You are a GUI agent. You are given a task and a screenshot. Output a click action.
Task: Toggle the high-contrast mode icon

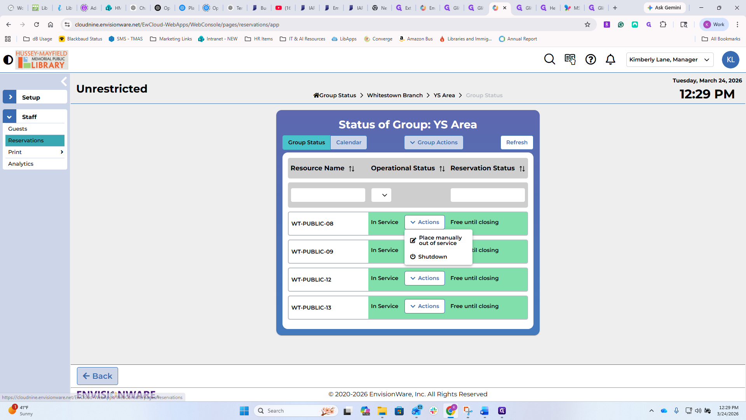click(x=8, y=60)
